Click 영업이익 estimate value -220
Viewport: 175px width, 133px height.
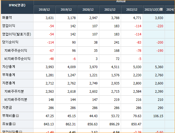160,26
